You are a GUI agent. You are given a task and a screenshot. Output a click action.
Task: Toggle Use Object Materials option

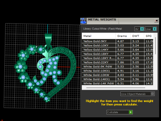tap(138, 94)
